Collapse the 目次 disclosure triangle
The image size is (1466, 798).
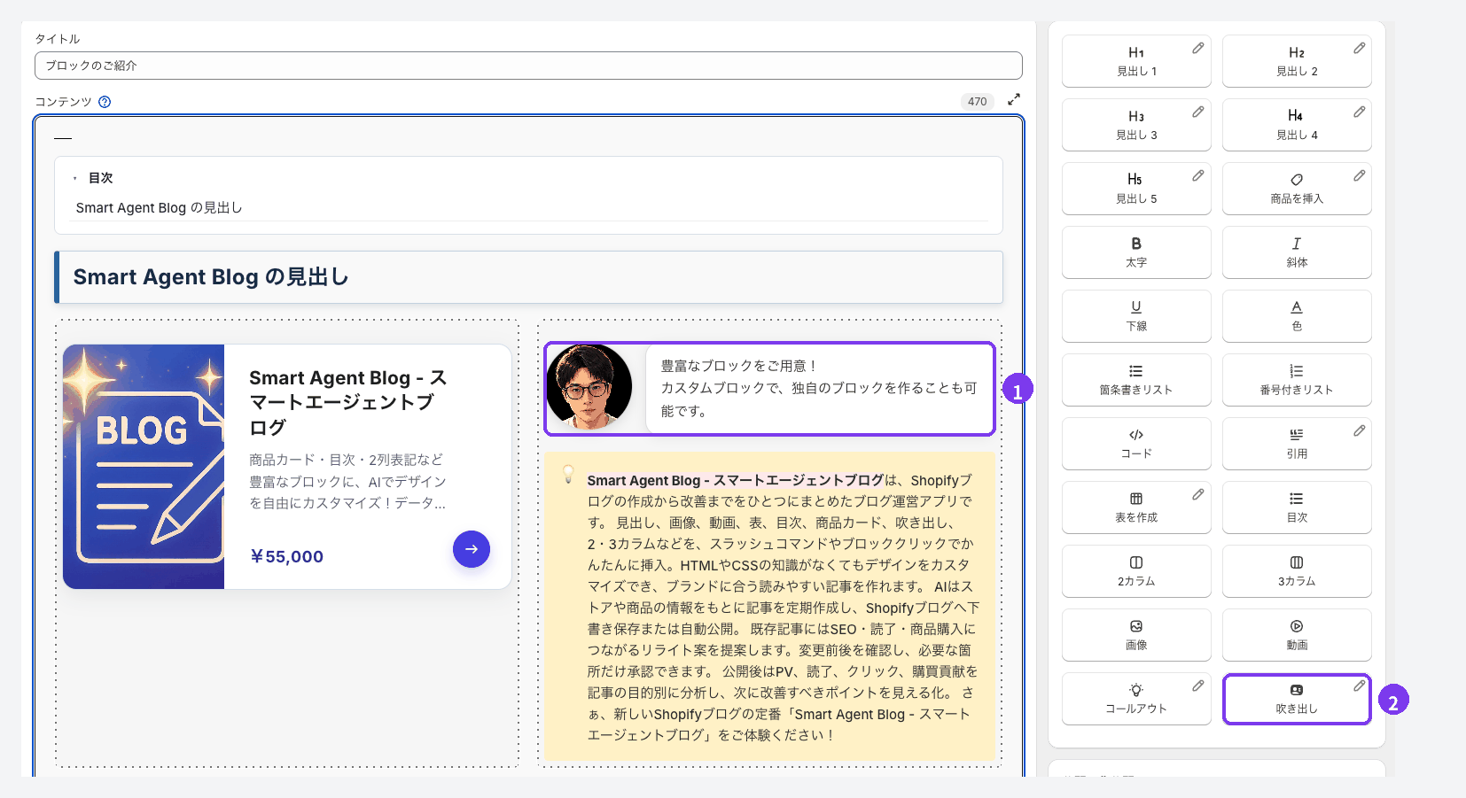coord(75,178)
